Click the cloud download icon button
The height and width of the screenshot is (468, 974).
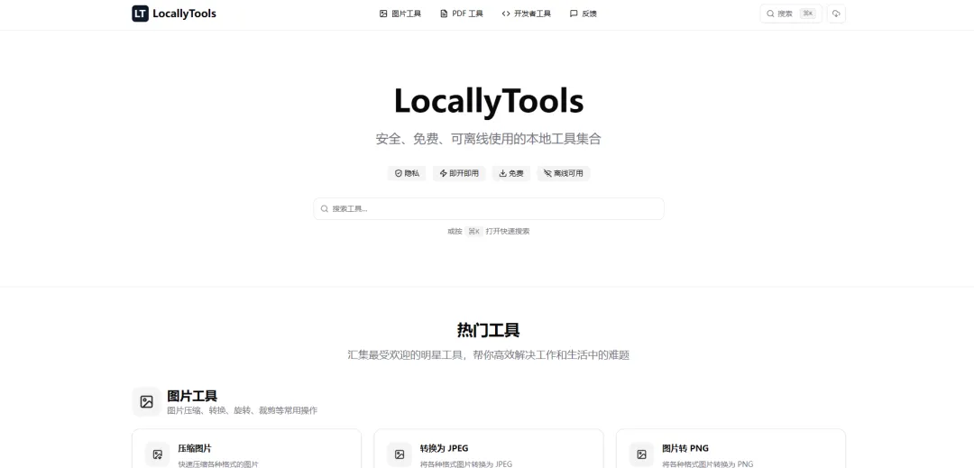[x=836, y=14]
